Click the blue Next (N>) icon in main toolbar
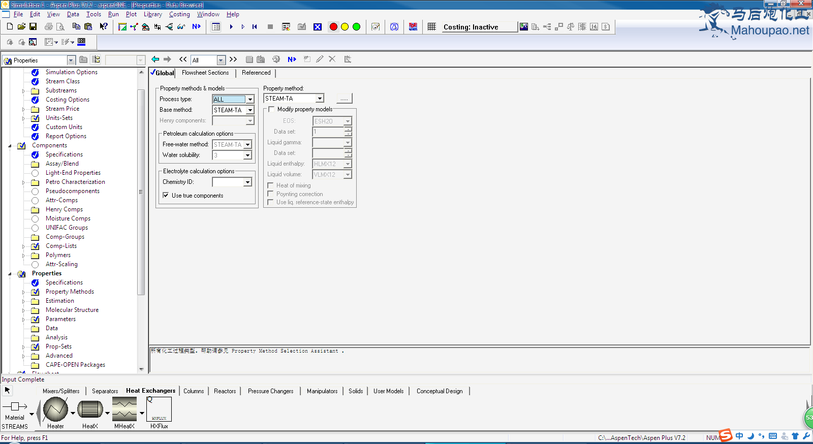Viewport: 813px width, 444px height. point(197,26)
